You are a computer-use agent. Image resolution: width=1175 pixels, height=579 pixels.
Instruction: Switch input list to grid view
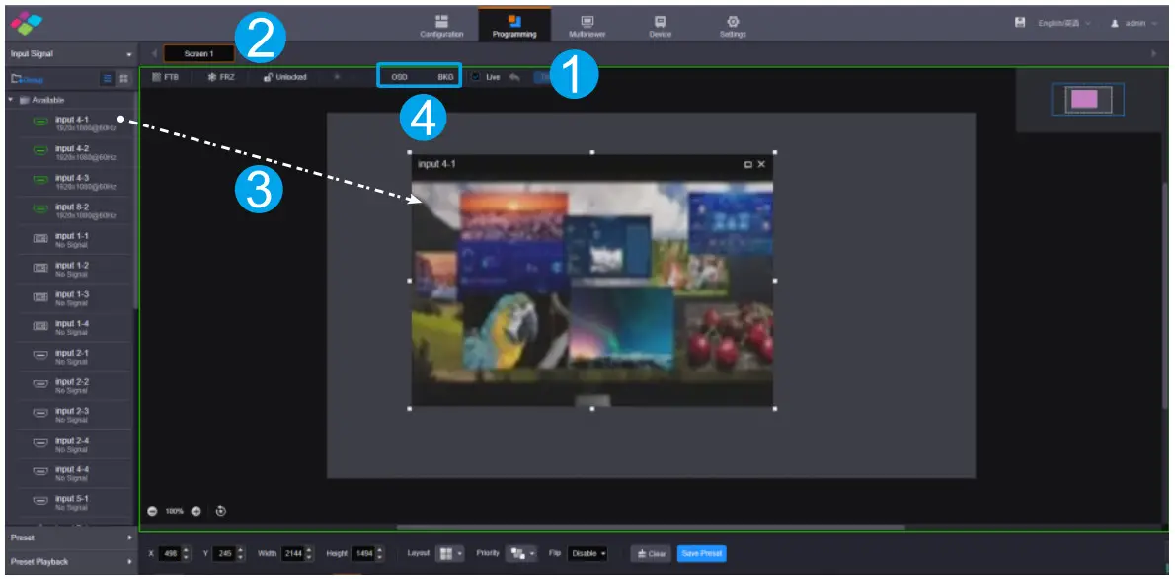[123, 78]
